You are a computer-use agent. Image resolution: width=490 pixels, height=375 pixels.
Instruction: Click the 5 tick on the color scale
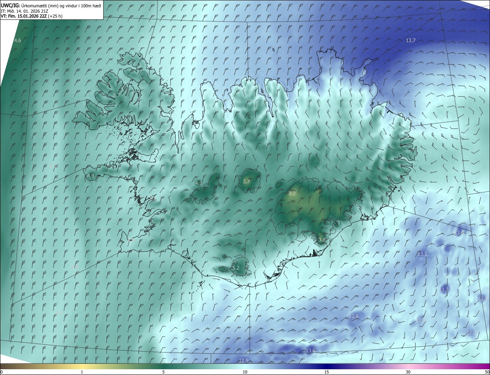point(163,372)
